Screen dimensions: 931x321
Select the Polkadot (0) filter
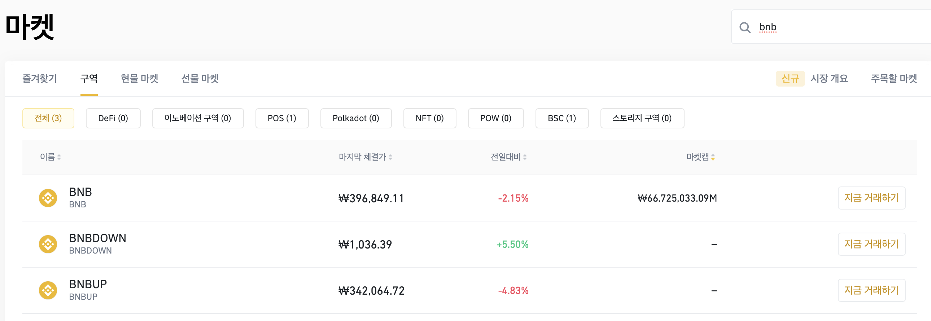coord(356,118)
